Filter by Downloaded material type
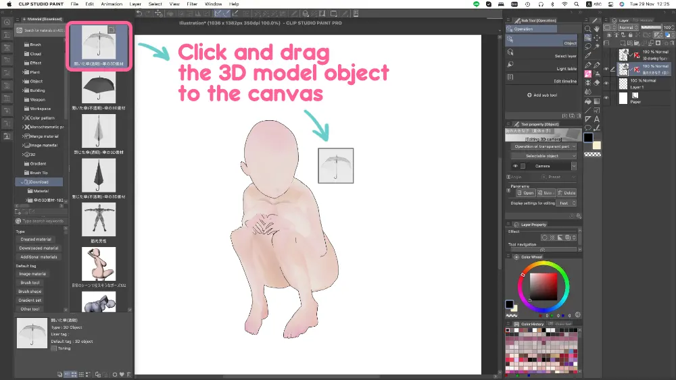Screen dimensions: 676x380 pyautogui.click(x=39, y=248)
